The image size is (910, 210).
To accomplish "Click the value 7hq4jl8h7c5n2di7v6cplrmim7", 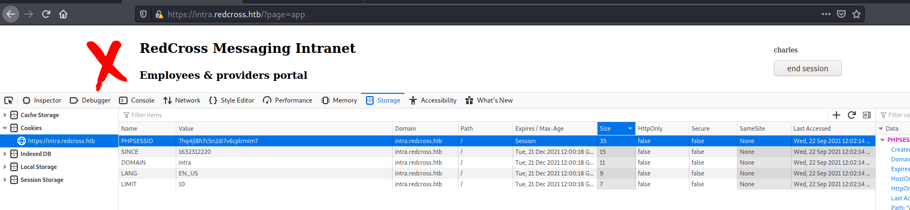I will 218,141.
